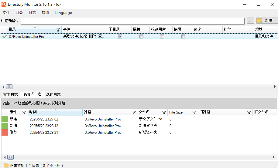The width and height of the screenshot is (278, 168).
Task: Click filter icon in 旧路径 column header
Action: point(249,112)
